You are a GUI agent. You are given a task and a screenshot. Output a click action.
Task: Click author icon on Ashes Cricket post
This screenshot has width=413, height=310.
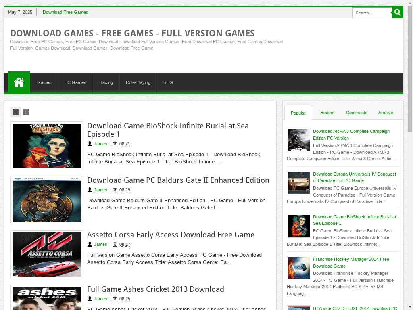coord(90,299)
